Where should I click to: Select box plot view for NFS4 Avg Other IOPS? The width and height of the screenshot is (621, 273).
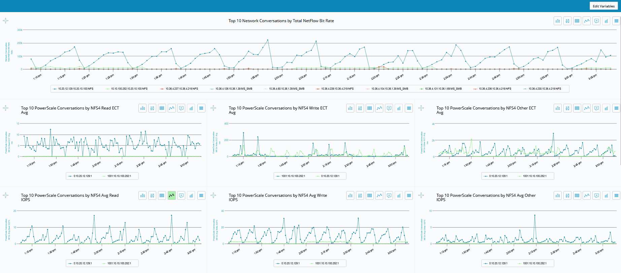[567, 195]
